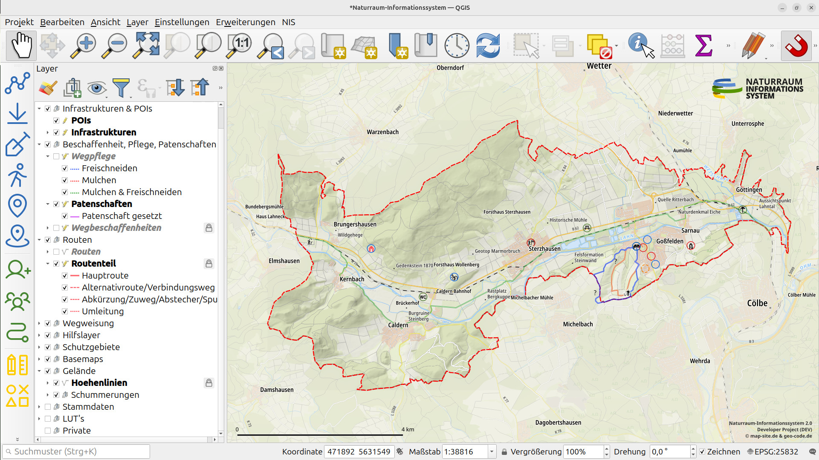Open the NIS menu
819x460 pixels.
click(x=289, y=22)
